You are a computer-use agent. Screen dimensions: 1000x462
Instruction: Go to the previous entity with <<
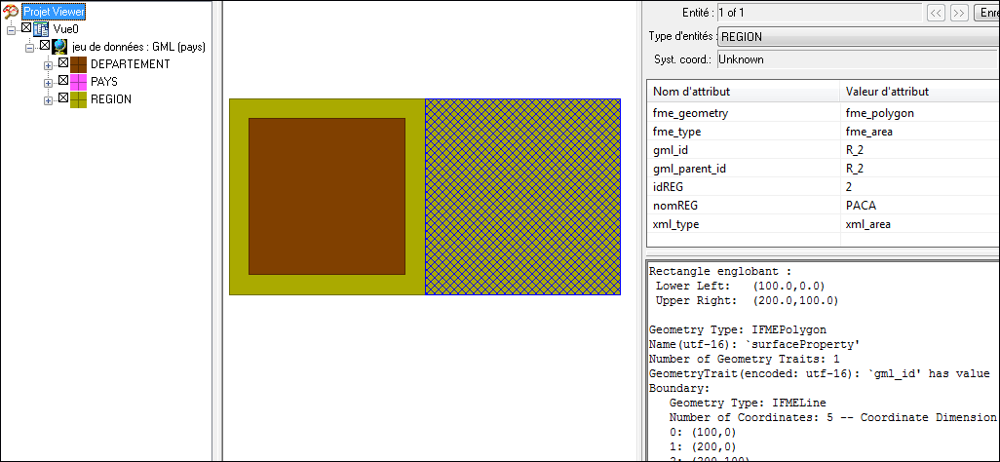(x=936, y=13)
